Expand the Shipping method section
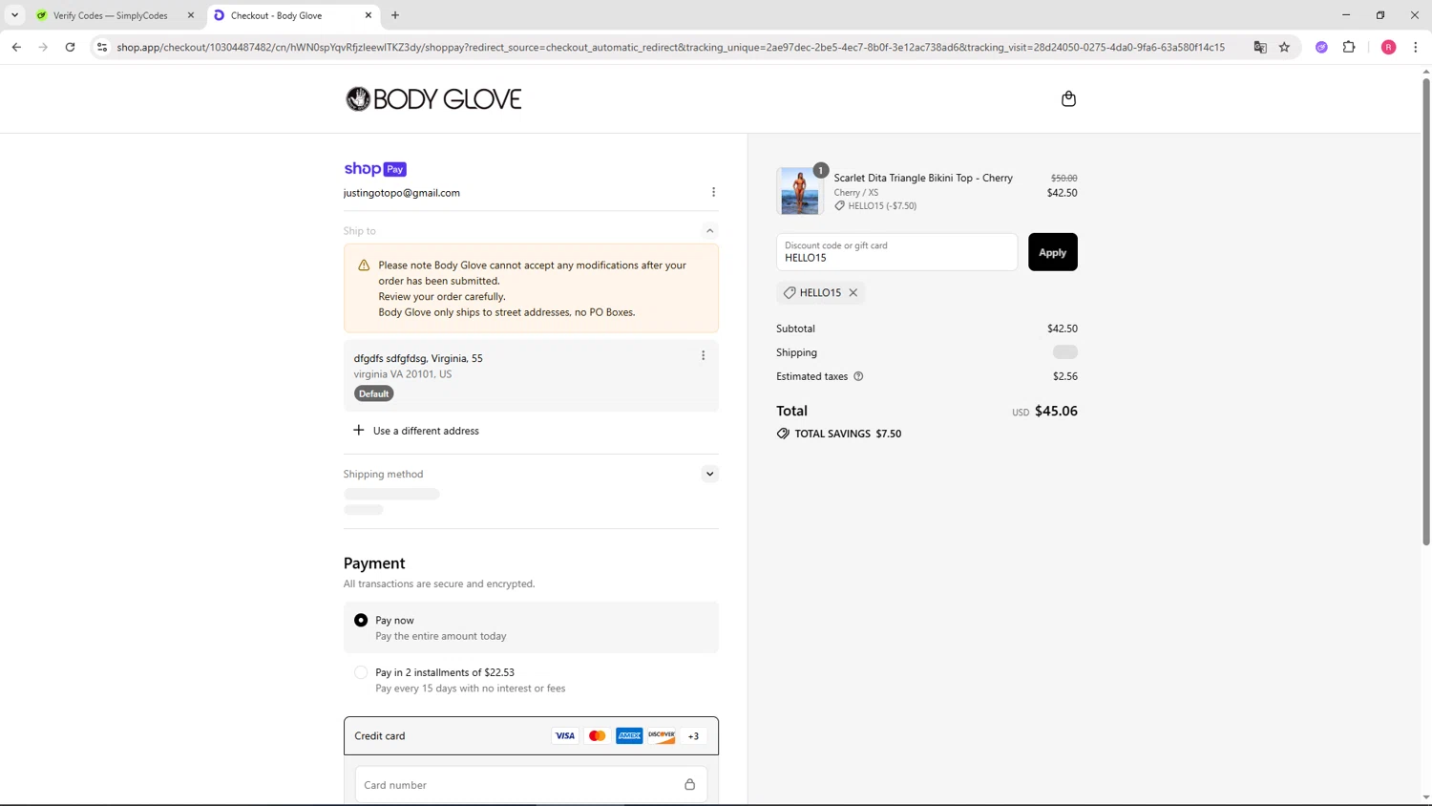Viewport: 1432px width, 806px height. 709,474
